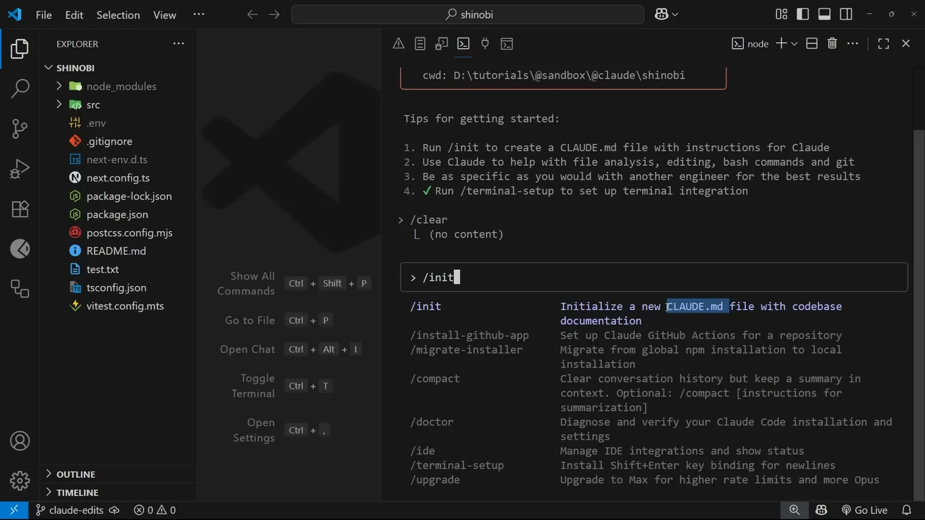Viewport: 925px width, 520px height.
Task: Open the Selection menu
Action: (118, 15)
